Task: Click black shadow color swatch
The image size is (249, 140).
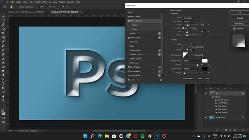Action: click(205, 69)
